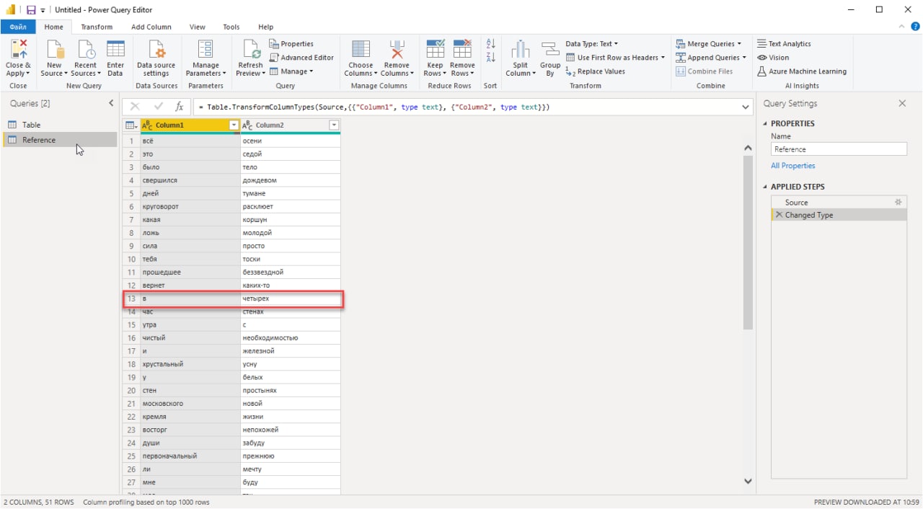The height and width of the screenshot is (509, 923).
Task: Click the fx add step icon
Action: coord(180,107)
